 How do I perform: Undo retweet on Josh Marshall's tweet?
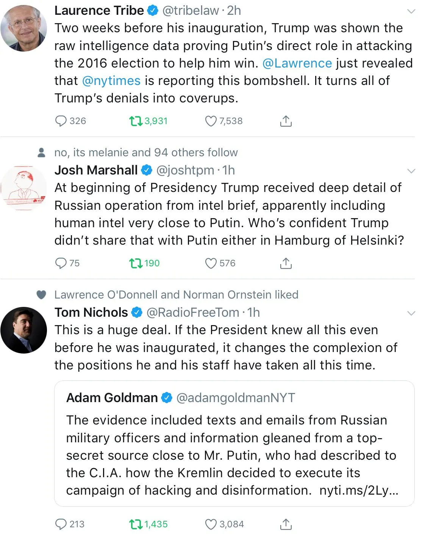coord(135,263)
